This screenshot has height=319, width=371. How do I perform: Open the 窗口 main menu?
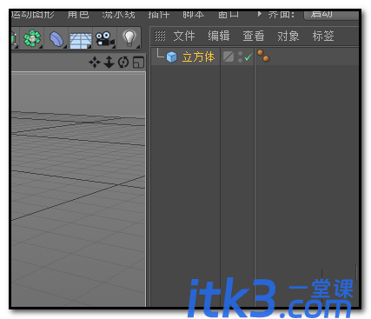[x=229, y=14]
